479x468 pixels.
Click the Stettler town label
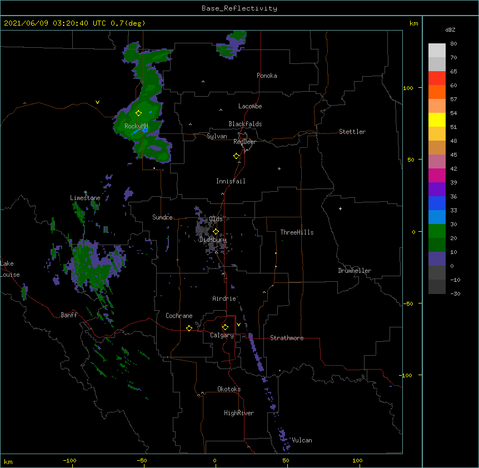click(x=352, y=132)
